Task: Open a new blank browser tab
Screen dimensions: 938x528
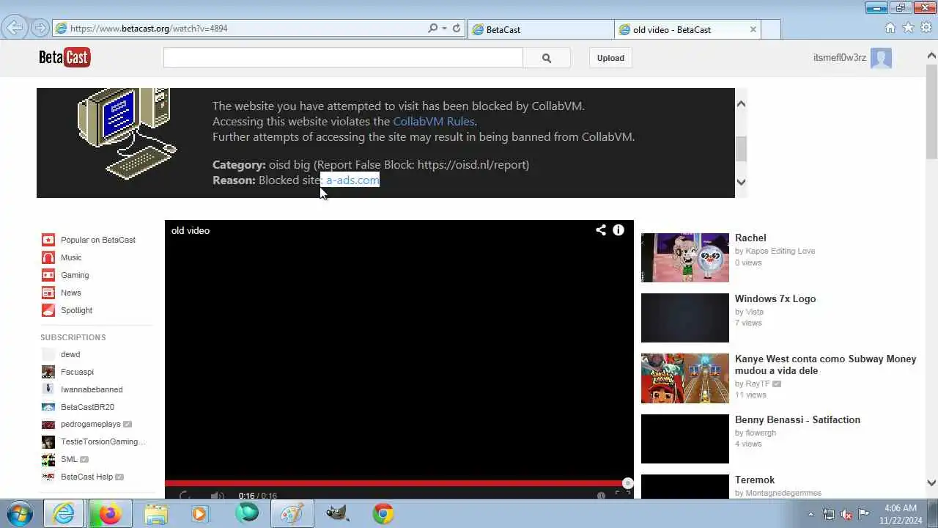Action: coord(771,29)
